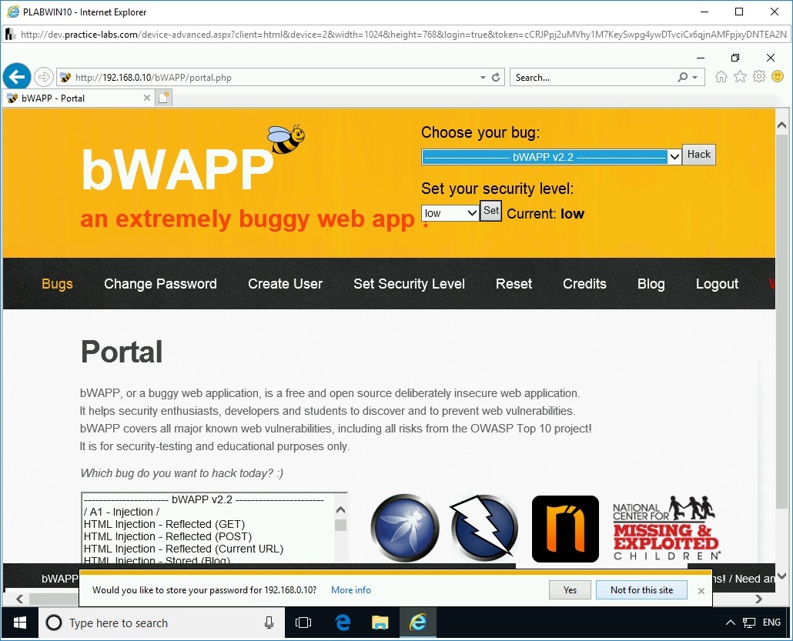This screenshot has width=793, height=641.
Task: Open the security level dropdown showing 'low'
Action: (x=449, y=212)
